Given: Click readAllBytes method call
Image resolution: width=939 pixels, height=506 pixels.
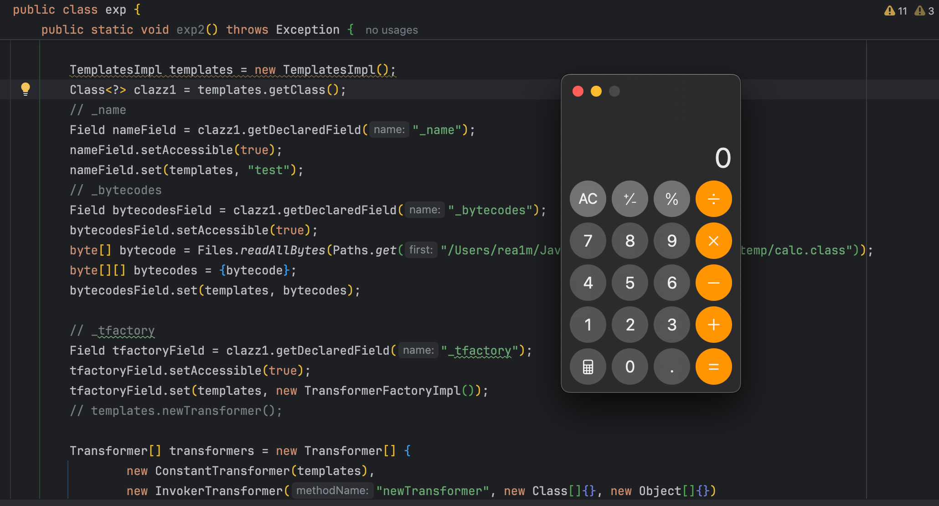Looking at the screenshot, I should (283, 250).
